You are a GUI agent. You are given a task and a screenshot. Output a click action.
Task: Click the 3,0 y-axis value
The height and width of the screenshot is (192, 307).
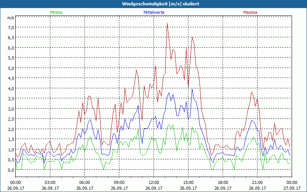pyautogui.click(x=11, y=109)
